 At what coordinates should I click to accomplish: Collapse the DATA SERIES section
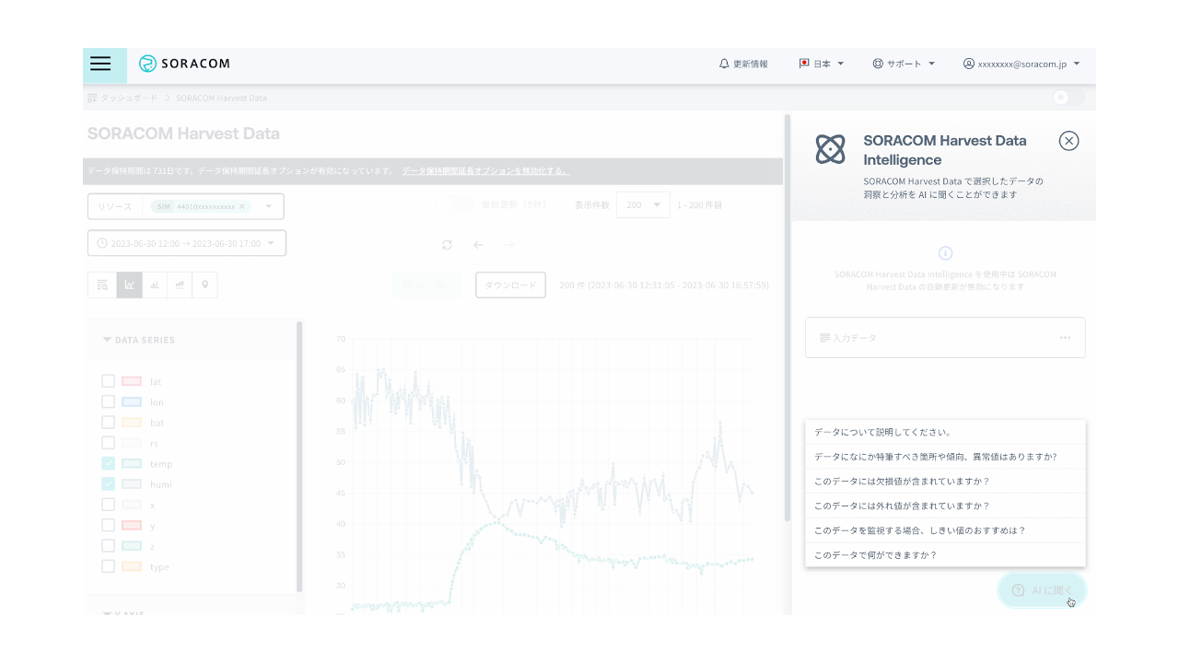point(138,340)
